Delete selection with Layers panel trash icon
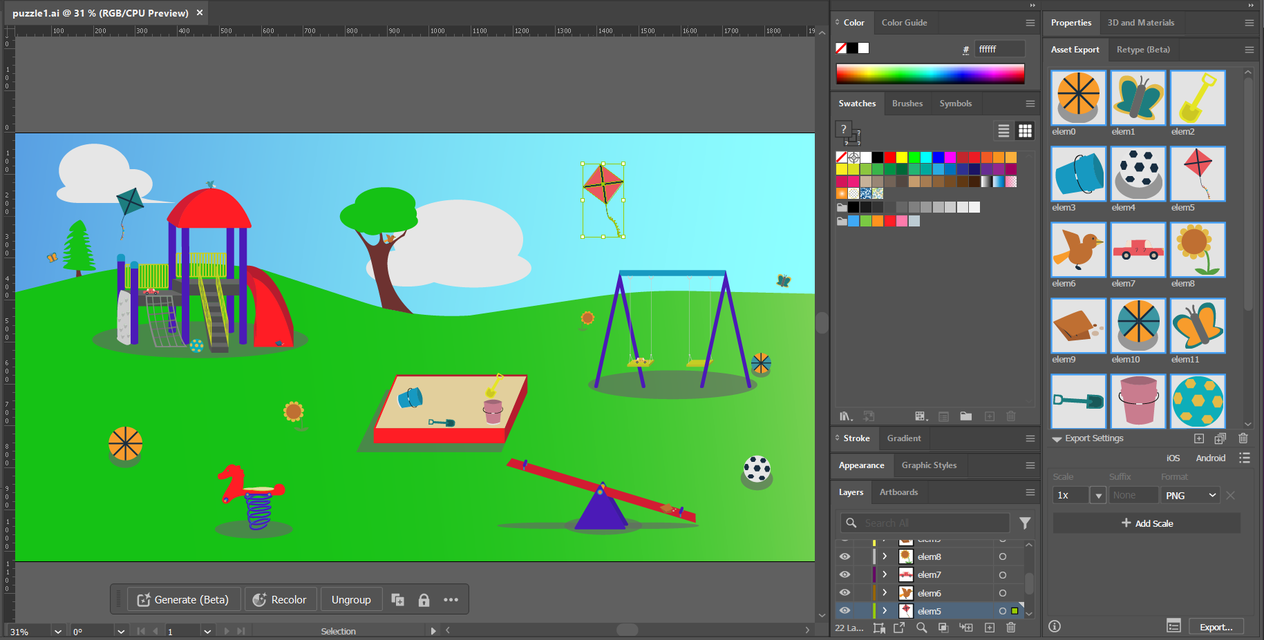This screenshot has height=640, width=1264. pos(1010,628)
